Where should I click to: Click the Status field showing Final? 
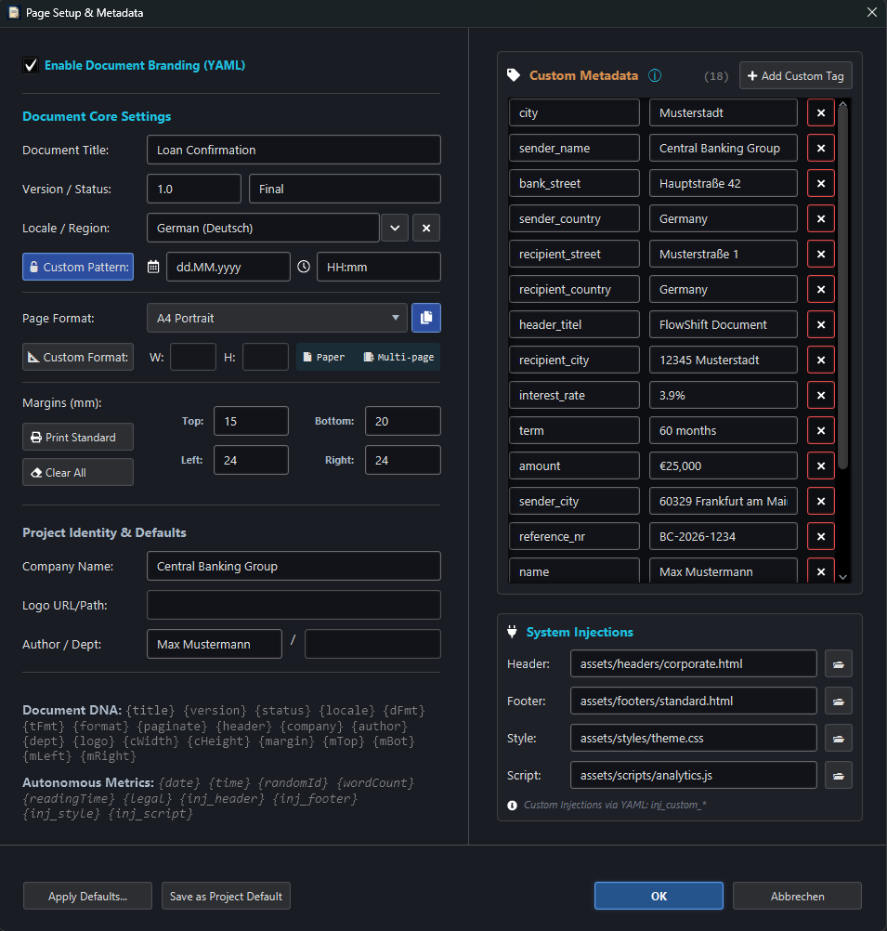coord(345,190)
